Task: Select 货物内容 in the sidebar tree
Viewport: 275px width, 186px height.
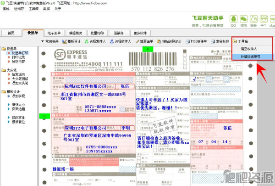Action: (x=18, y=62)
